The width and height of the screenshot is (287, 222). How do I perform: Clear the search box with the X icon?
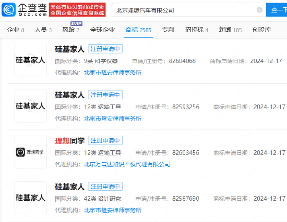click(x=259, y=10)
